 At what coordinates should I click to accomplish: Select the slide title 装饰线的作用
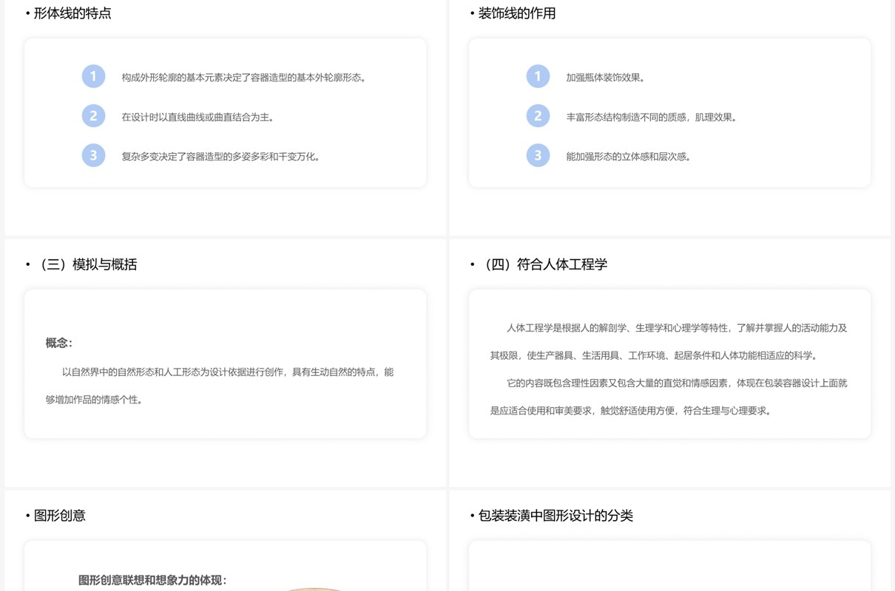tap(517, 13)
